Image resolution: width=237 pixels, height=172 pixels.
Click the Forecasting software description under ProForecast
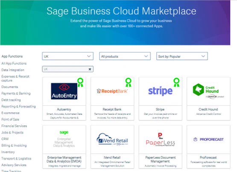(x=208, y=164)
